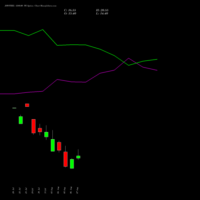The height and width of the screenshot is (200, 200).
Task: Click the open value O: 15.40
Action: [70, 14]
